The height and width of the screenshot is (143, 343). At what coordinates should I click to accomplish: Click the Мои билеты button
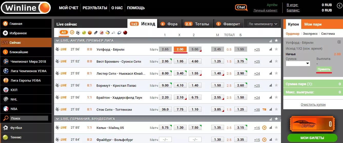[x=312, y=138]
